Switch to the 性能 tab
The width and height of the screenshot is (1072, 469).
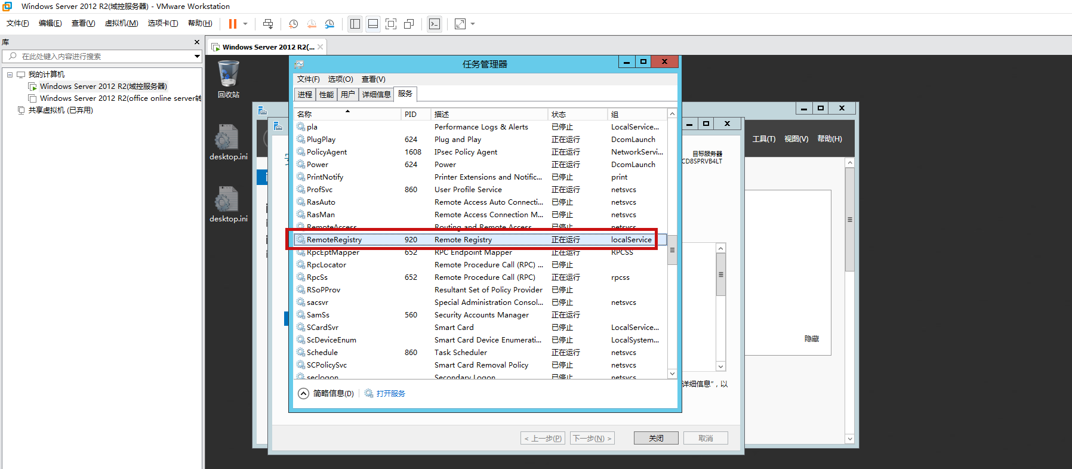(x=326, y=94)
